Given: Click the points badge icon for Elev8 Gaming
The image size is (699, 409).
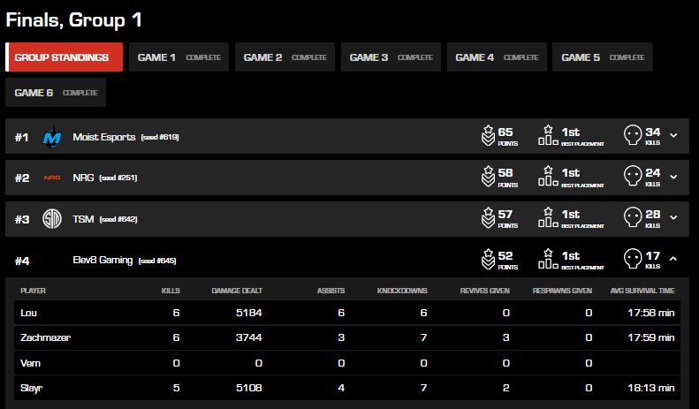Looking at the screenshot, I should tap(488, 260).
